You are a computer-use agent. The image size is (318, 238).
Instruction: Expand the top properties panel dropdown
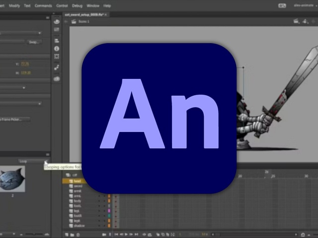[40, 33]
